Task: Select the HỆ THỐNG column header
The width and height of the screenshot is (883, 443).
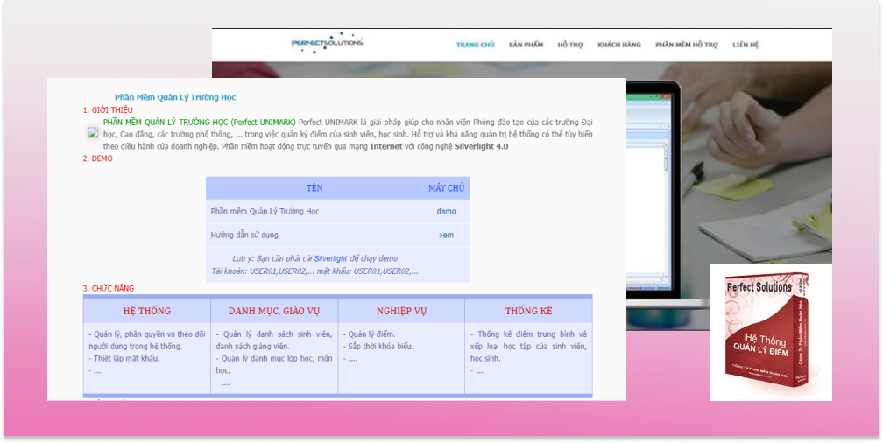Action: pos(147,311)
